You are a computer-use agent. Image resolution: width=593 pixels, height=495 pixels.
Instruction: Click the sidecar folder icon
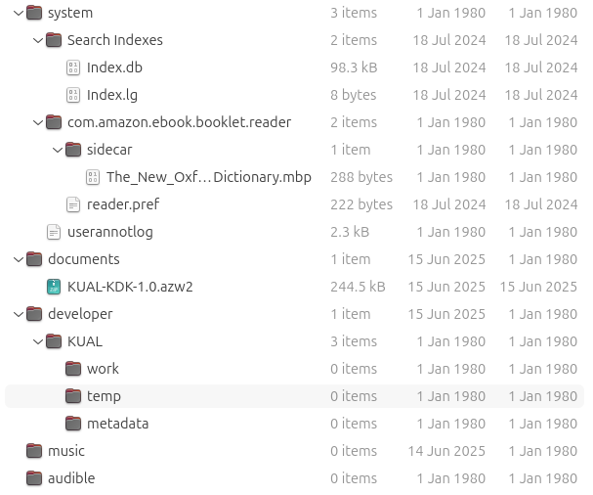click(73, 150)
